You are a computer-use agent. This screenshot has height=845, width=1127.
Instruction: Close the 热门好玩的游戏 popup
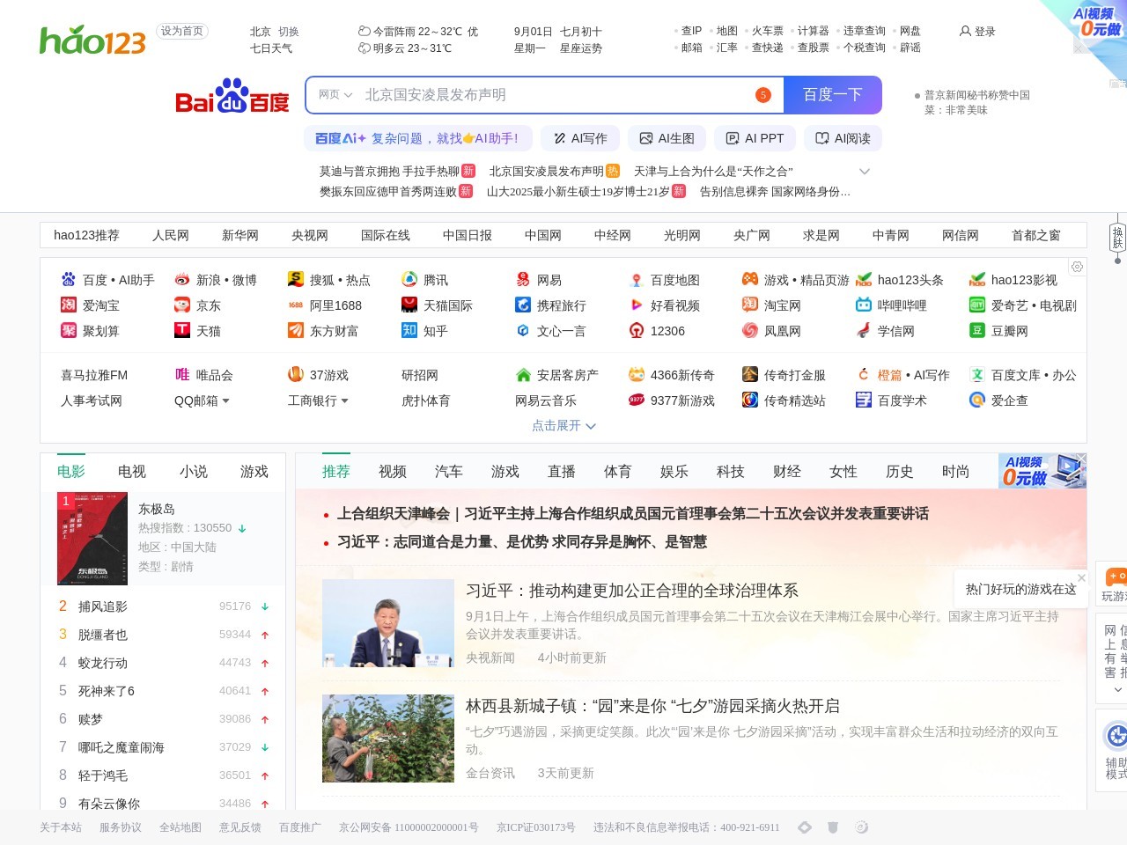[1082, 577]
